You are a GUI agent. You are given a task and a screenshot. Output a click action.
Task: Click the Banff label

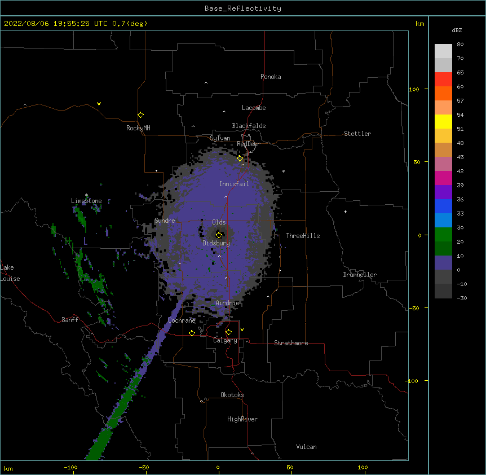70,320
